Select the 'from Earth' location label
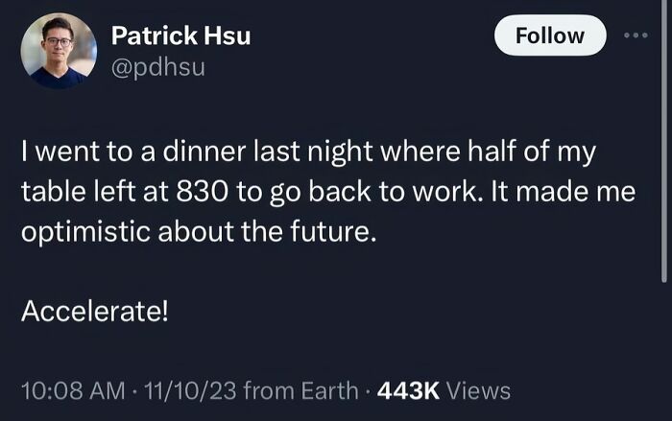The image size is (672, 421). pyautogui.click(x=300, y=390)
